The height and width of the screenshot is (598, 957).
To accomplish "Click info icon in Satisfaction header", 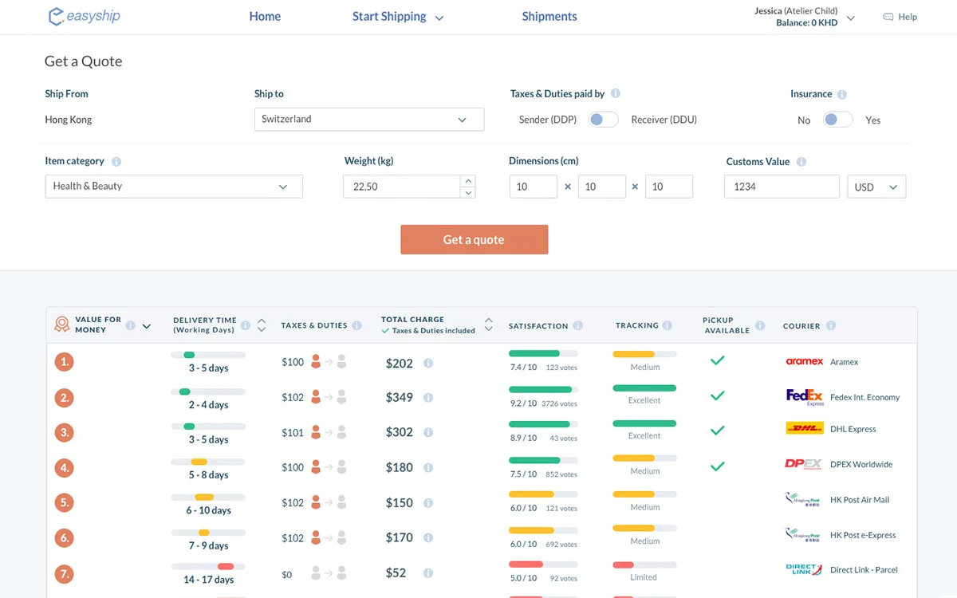I will click(578, 325).
